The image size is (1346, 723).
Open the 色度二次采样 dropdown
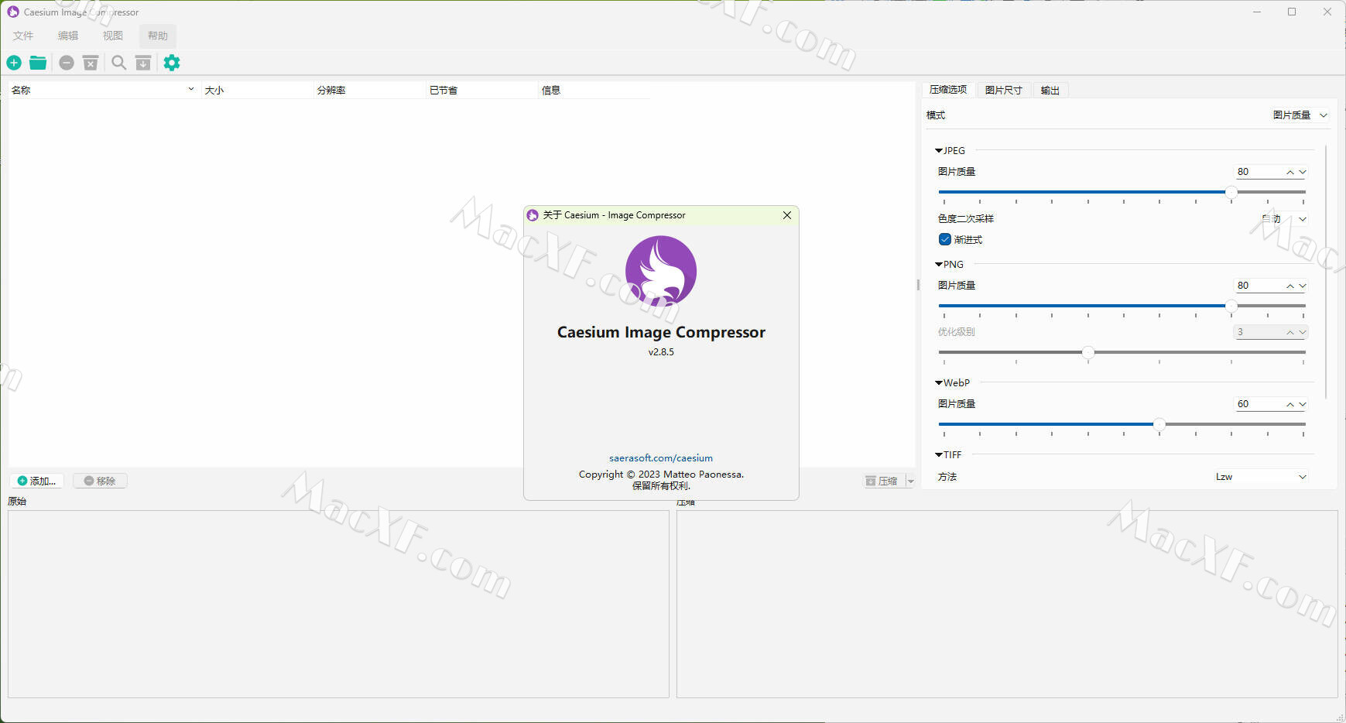(x=1283, y=219)
